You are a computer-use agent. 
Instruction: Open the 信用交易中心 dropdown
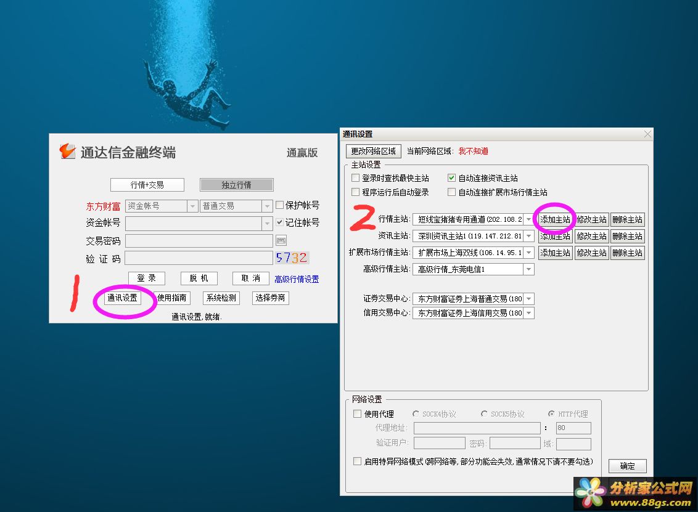(528, 313)
